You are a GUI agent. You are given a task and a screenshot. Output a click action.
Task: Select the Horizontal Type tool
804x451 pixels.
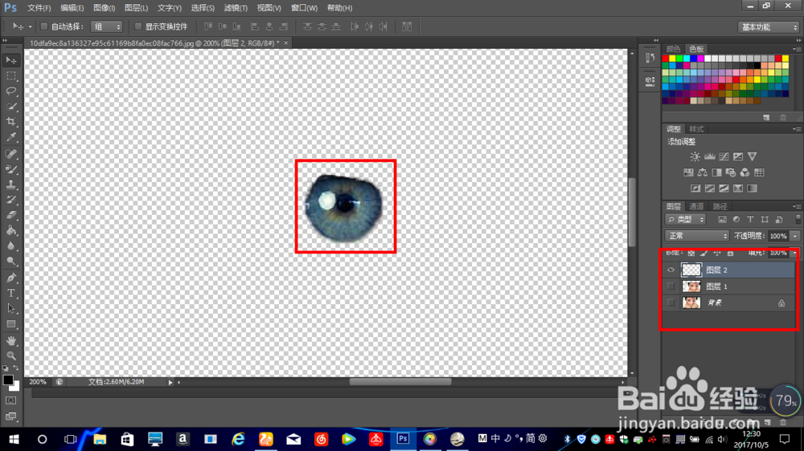click(10, 294)
